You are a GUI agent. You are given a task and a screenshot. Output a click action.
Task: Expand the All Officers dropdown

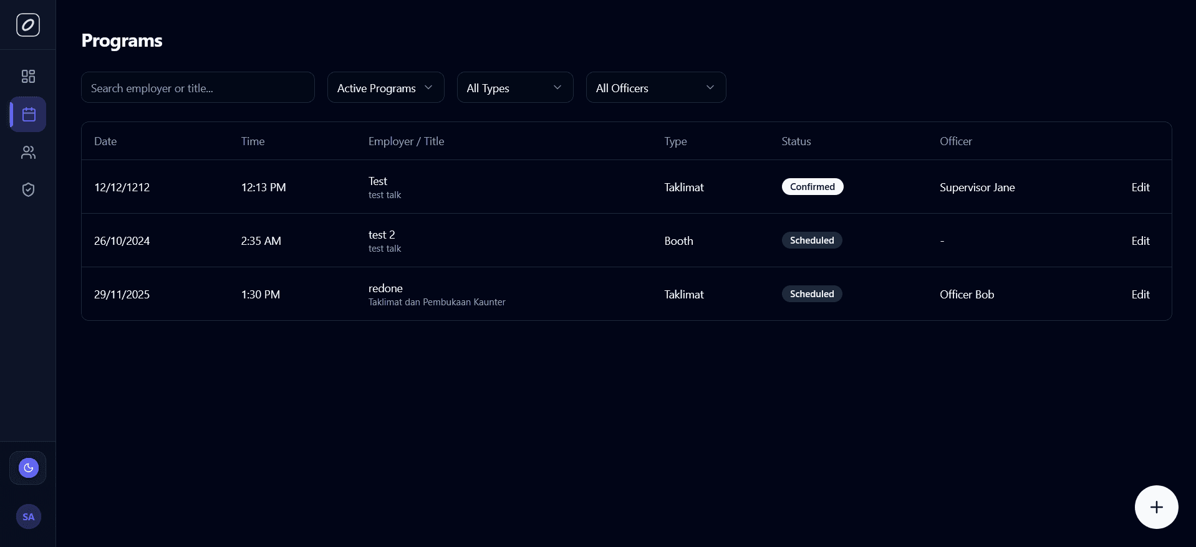[655, 88]
